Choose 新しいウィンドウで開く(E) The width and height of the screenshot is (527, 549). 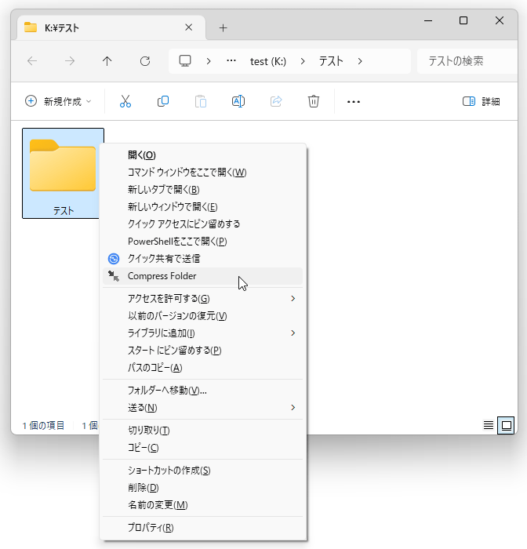(202, 206)
